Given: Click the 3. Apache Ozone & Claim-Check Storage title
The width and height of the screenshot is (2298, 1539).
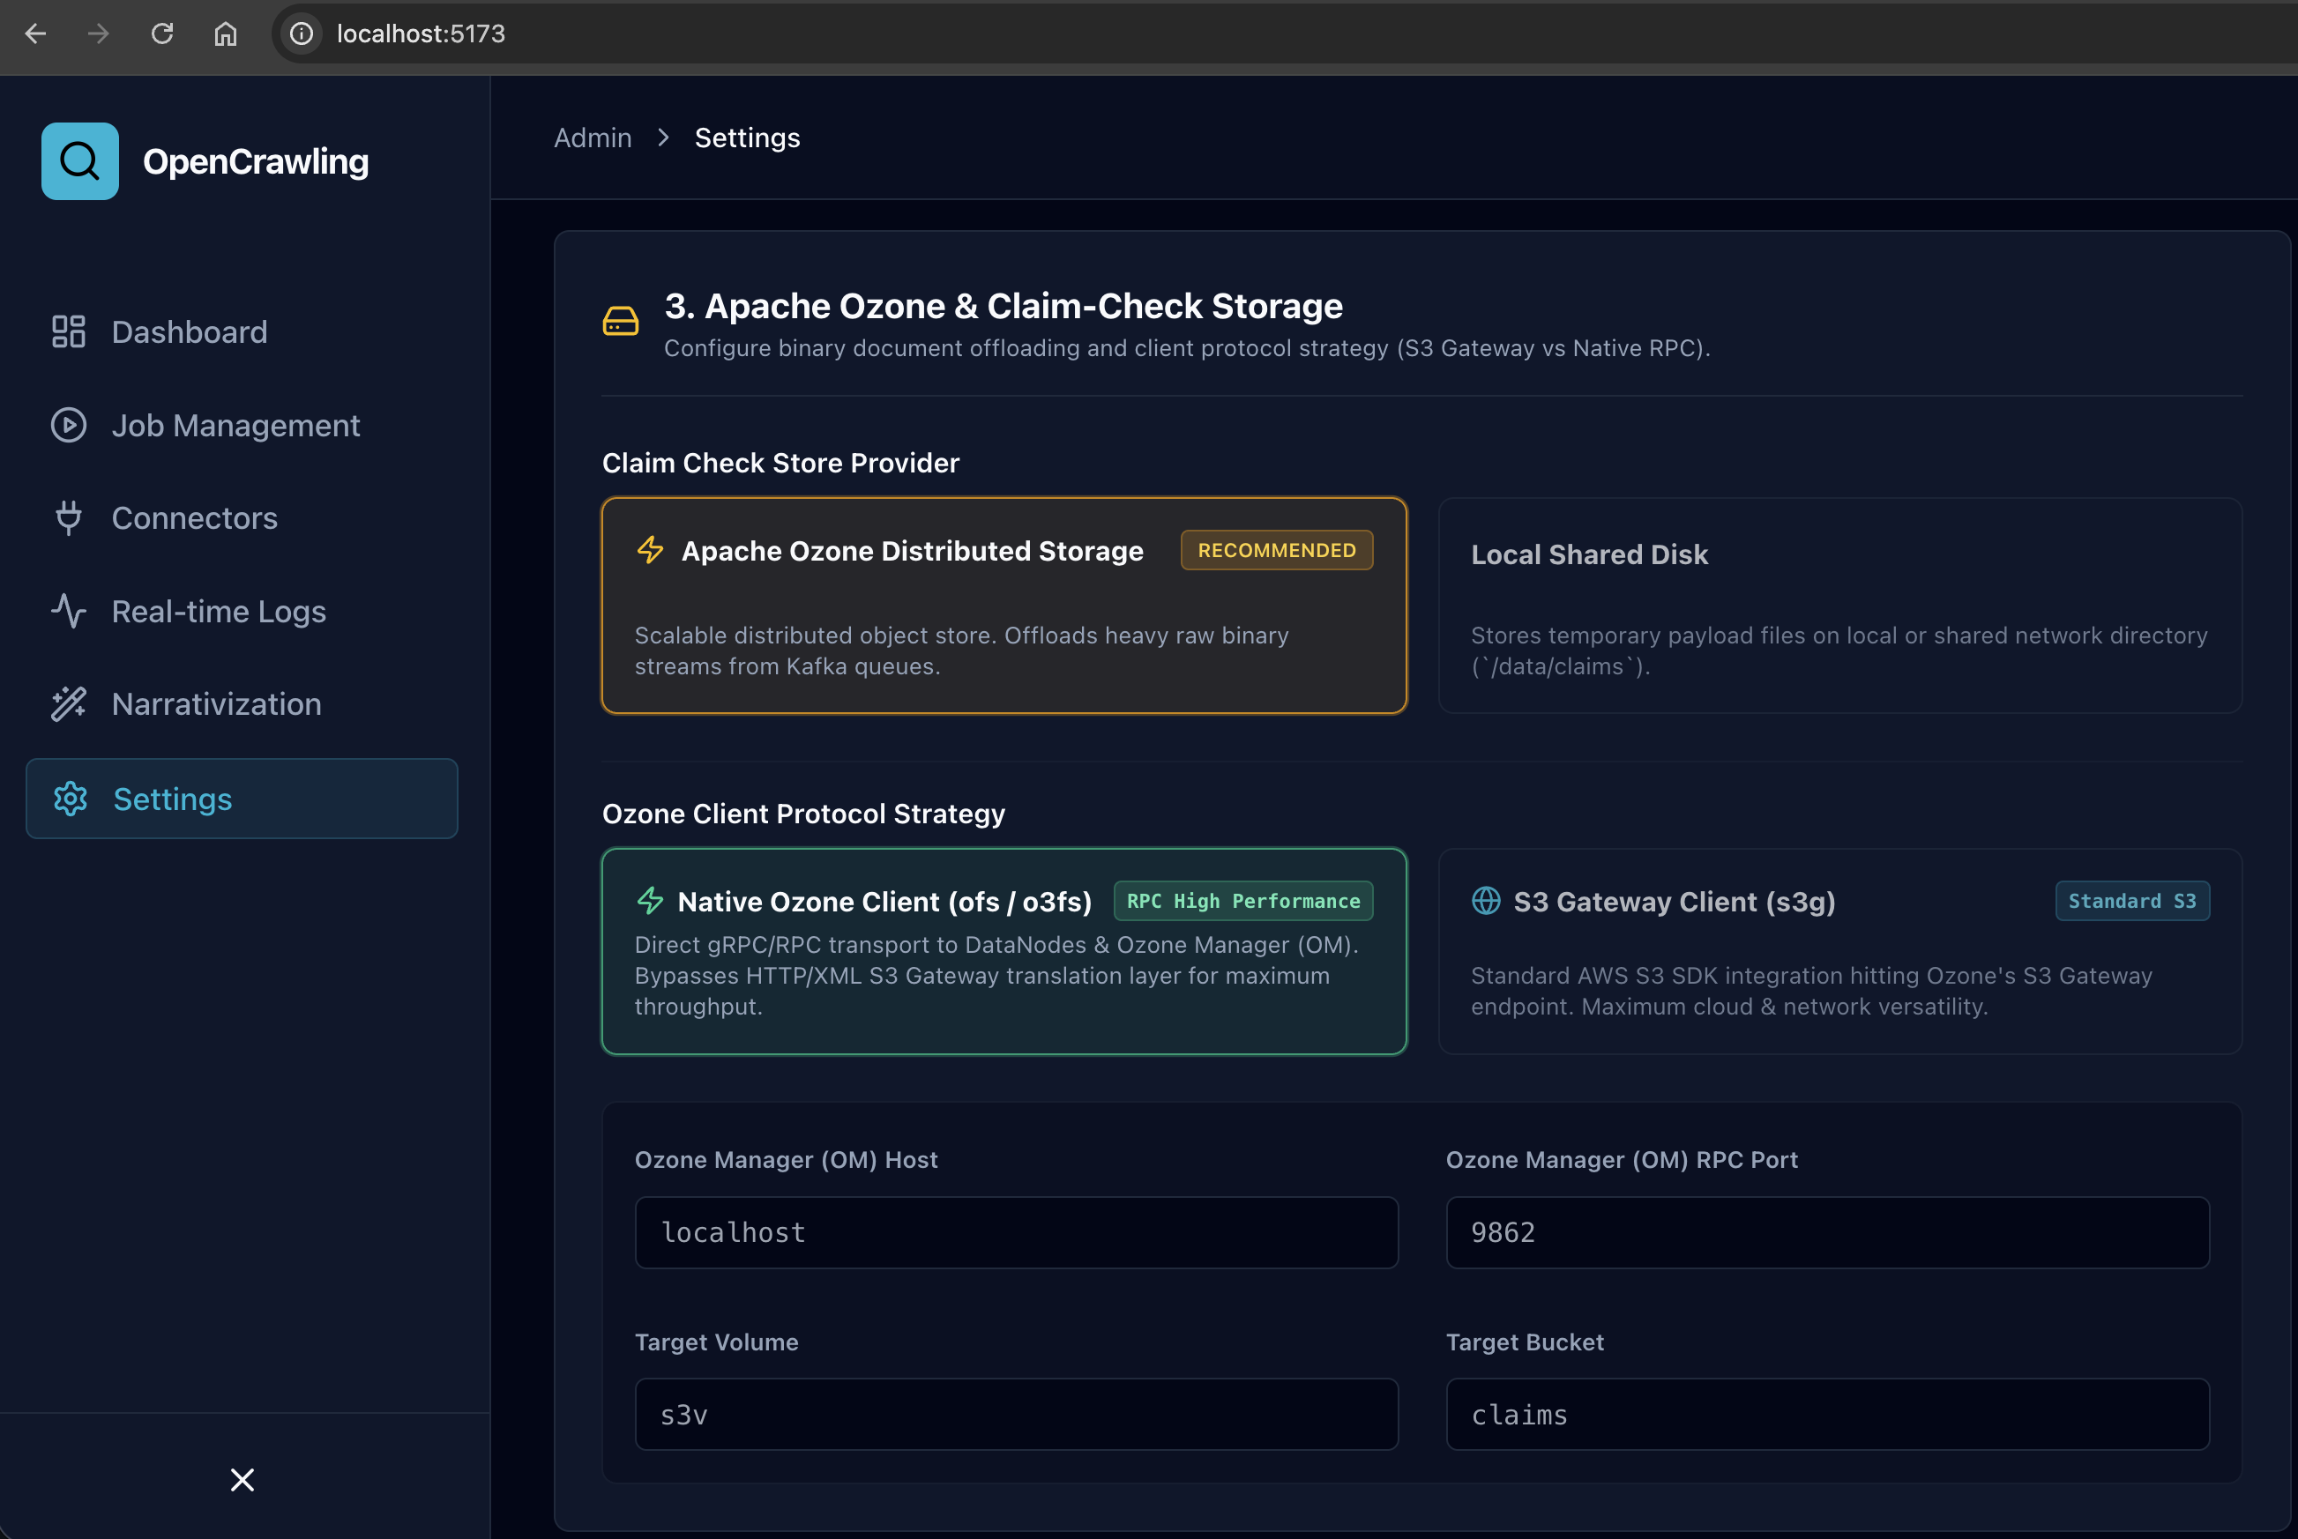Looking at the screenshot, I should coord(1004,305).
